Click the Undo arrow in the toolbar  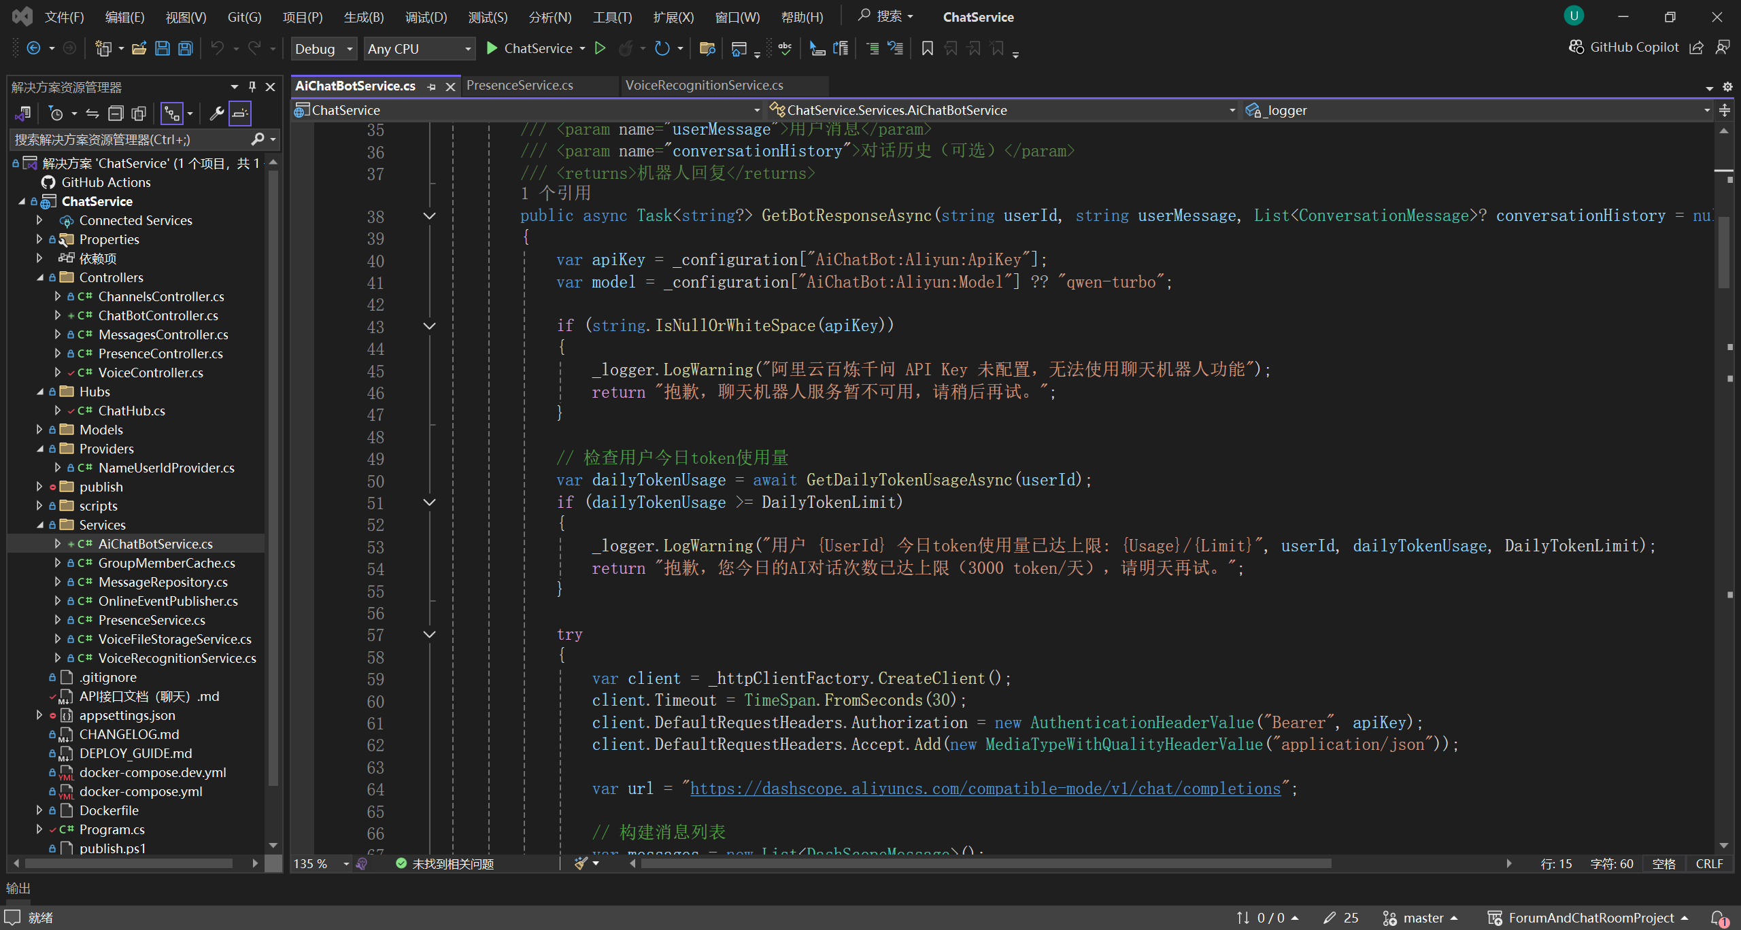(x=216, y=48)
